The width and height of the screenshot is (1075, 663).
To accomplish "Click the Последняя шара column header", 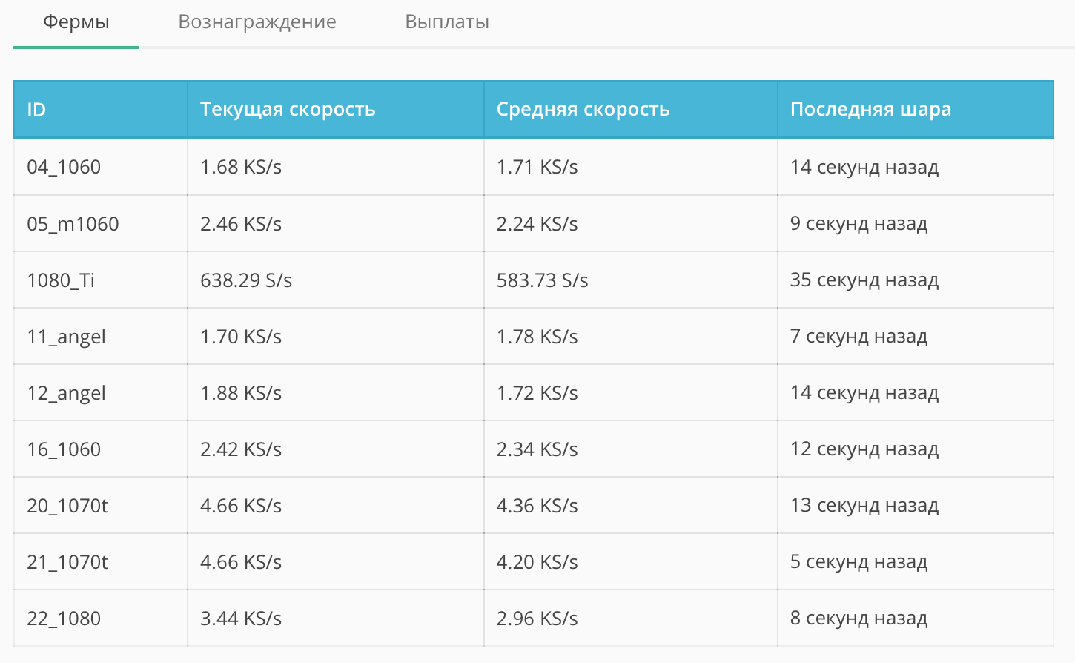I will (870, 110).
